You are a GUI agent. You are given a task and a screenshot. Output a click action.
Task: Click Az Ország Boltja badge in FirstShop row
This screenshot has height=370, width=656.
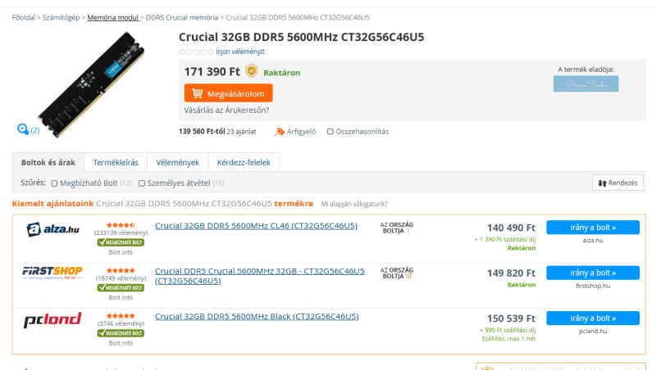397,273
